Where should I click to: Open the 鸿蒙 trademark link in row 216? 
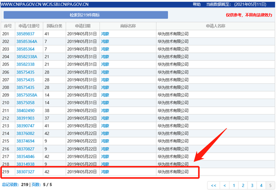(x=105, y=149)
